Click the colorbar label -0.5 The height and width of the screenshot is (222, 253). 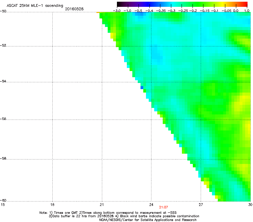[x=138, y=11]
